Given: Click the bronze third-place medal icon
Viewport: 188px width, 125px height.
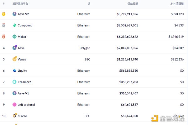Looking at the screenshot, I should [4, 36].
